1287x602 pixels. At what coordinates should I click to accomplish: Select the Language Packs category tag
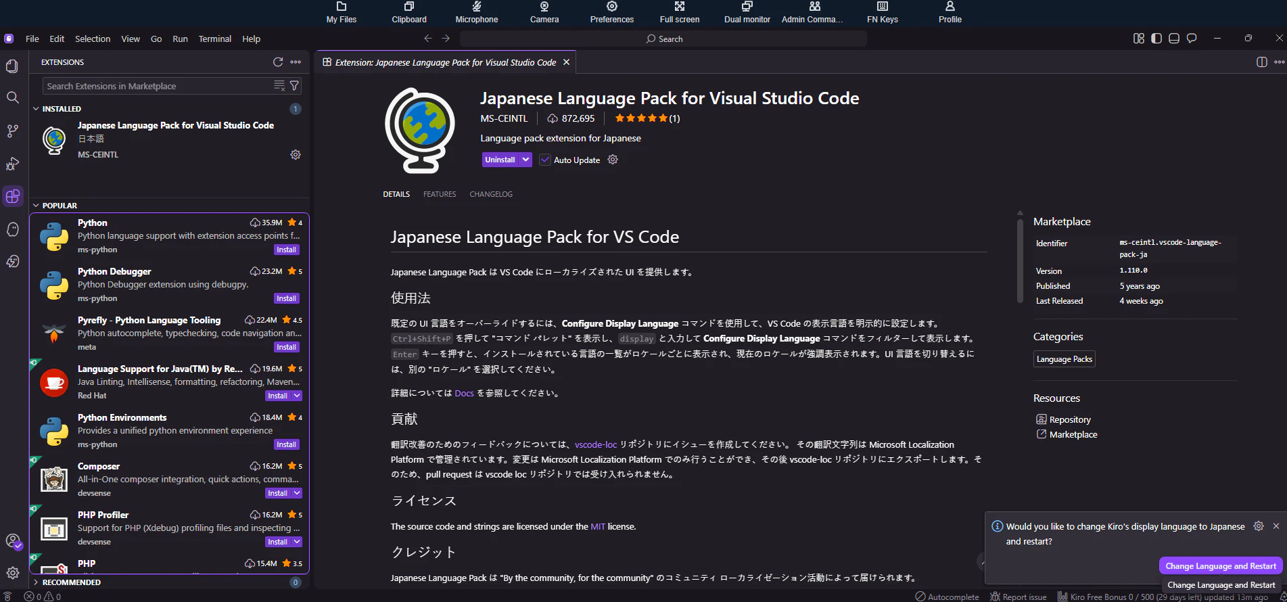(1064, 359)
